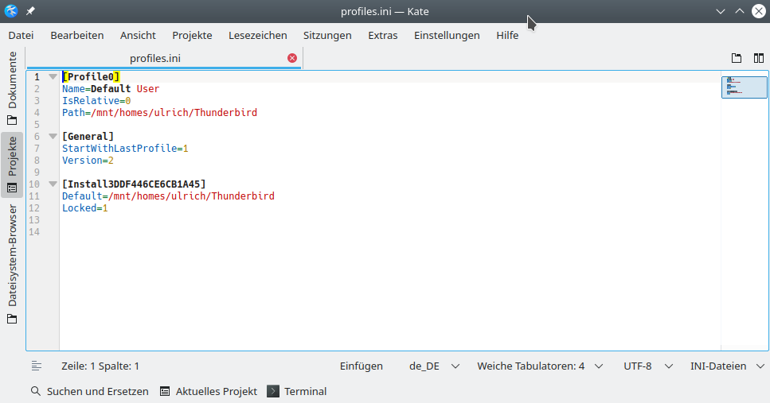Open the Hilfe menu

(507, 35)
